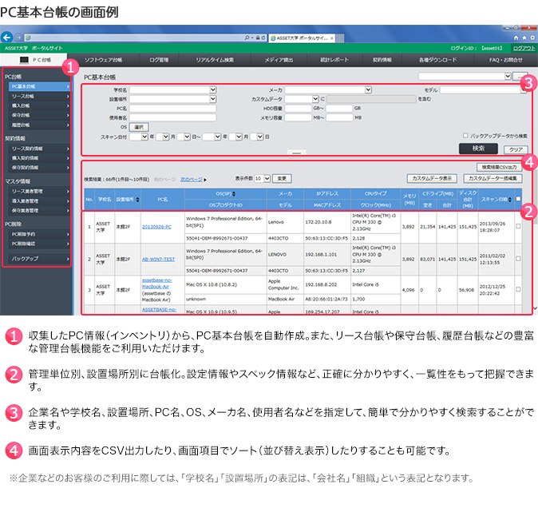The width and height of the screenshot is (538, 508).
Task: Open リース業者管理 in the sidebar
Action: (x=39, y=191)
